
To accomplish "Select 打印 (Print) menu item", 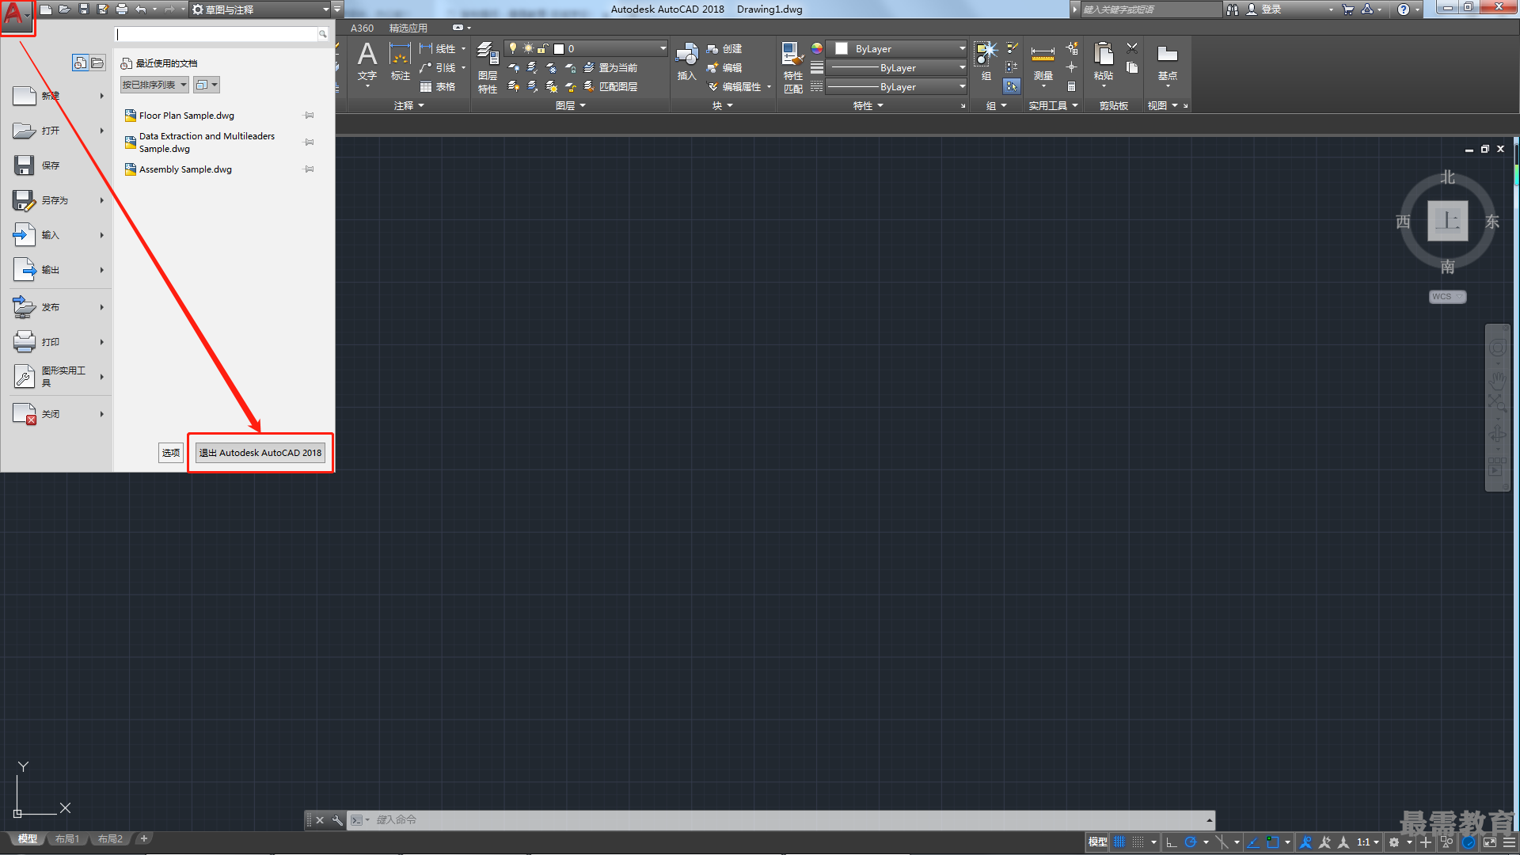I will [57, 342].
